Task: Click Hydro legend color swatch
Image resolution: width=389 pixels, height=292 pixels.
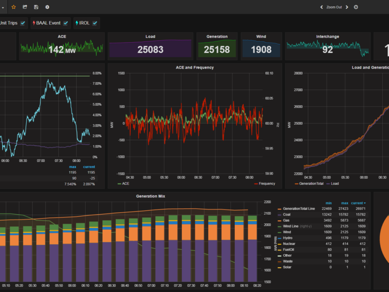Action: 279,238
